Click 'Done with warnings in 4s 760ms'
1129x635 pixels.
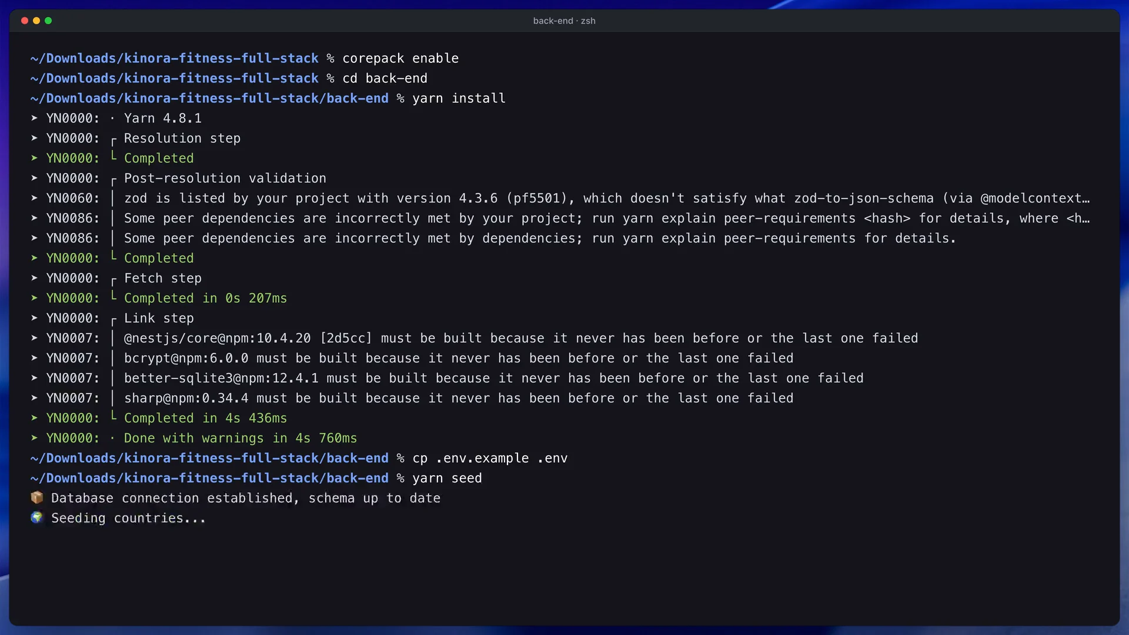pos(241,438)
